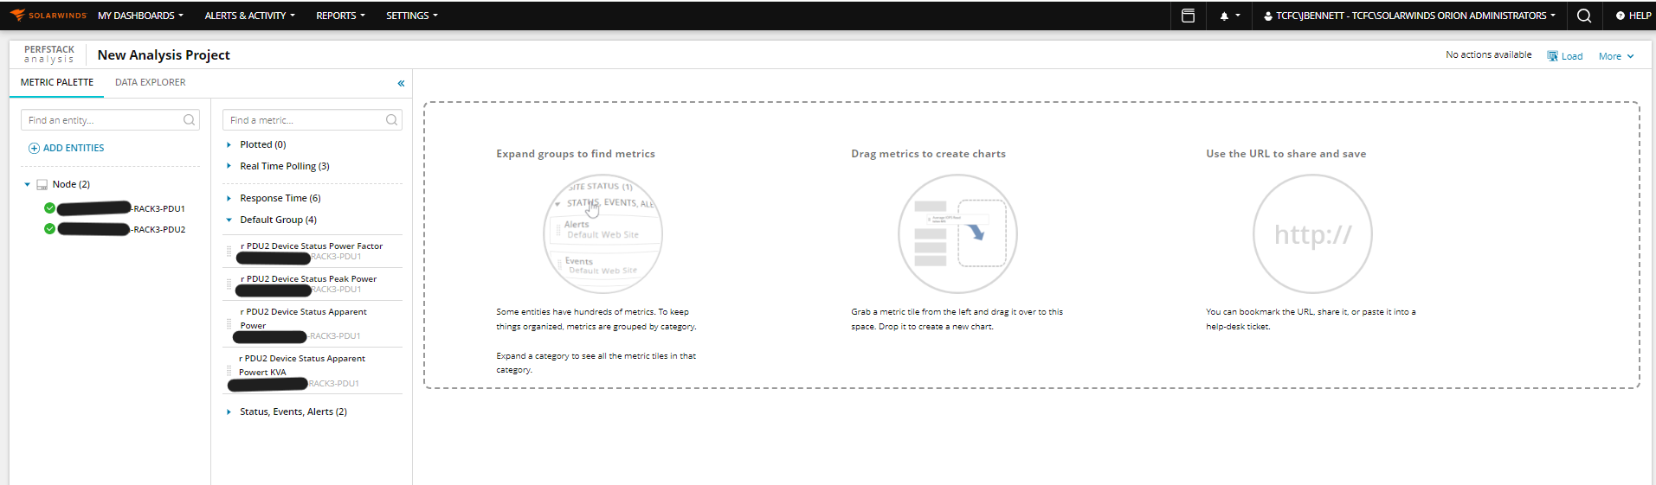
Task: Open the notifications dropdown arrow
Action: point(1238,16)
